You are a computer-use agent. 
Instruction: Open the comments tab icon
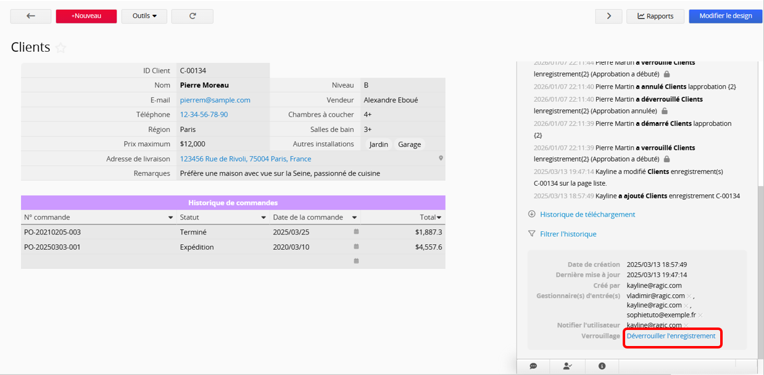(533, 366)
